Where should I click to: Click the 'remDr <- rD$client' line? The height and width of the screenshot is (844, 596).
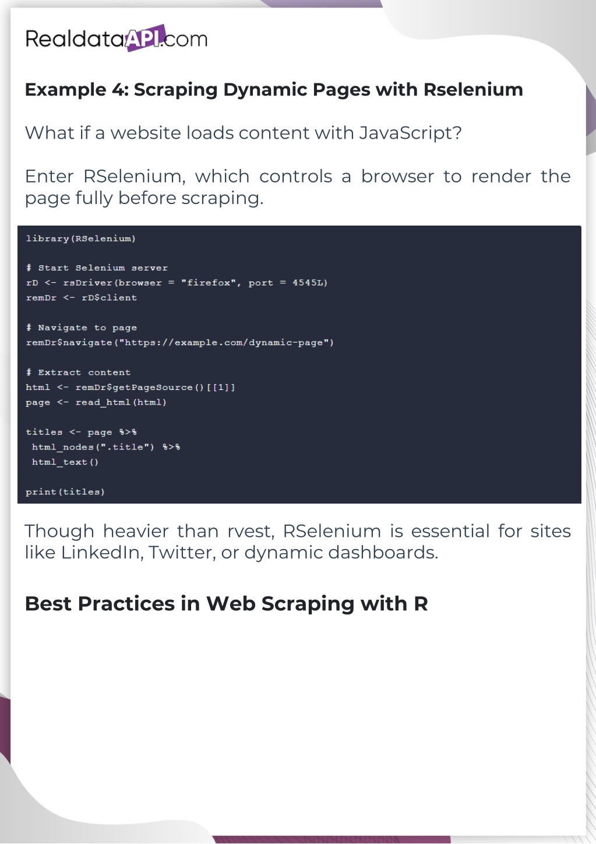[x=81, y=298]
